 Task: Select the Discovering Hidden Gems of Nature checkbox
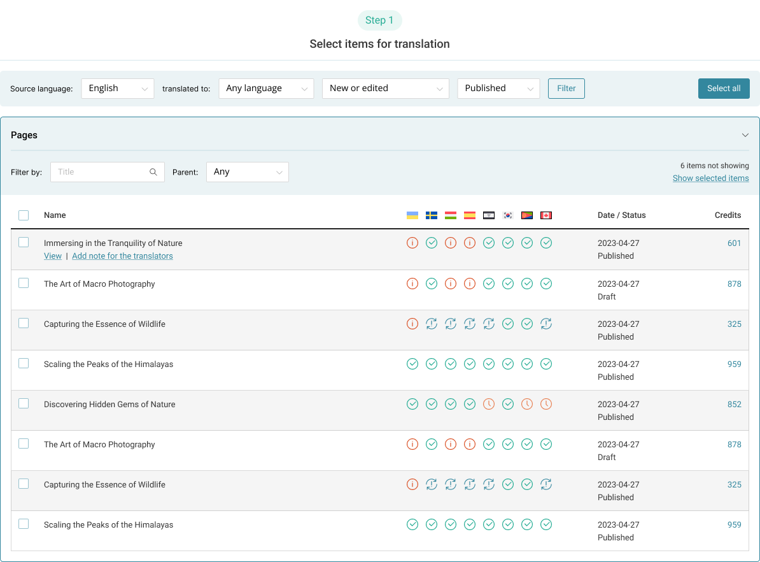click(24, 403)
